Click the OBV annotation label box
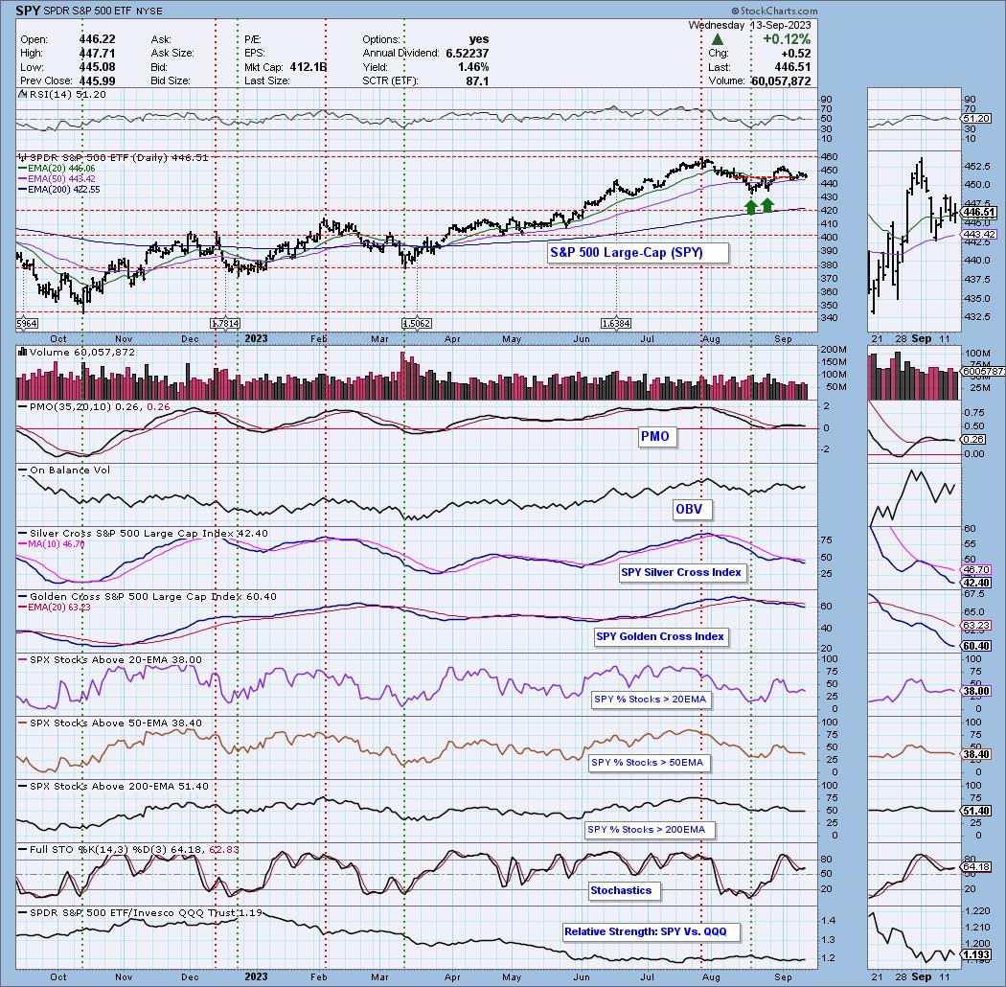The height and width of the screenshot is (987, 1006). coord(692,510)
